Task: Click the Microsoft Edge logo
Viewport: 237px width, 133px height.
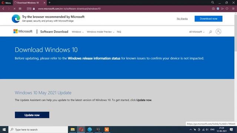Action: click(16, 19)
